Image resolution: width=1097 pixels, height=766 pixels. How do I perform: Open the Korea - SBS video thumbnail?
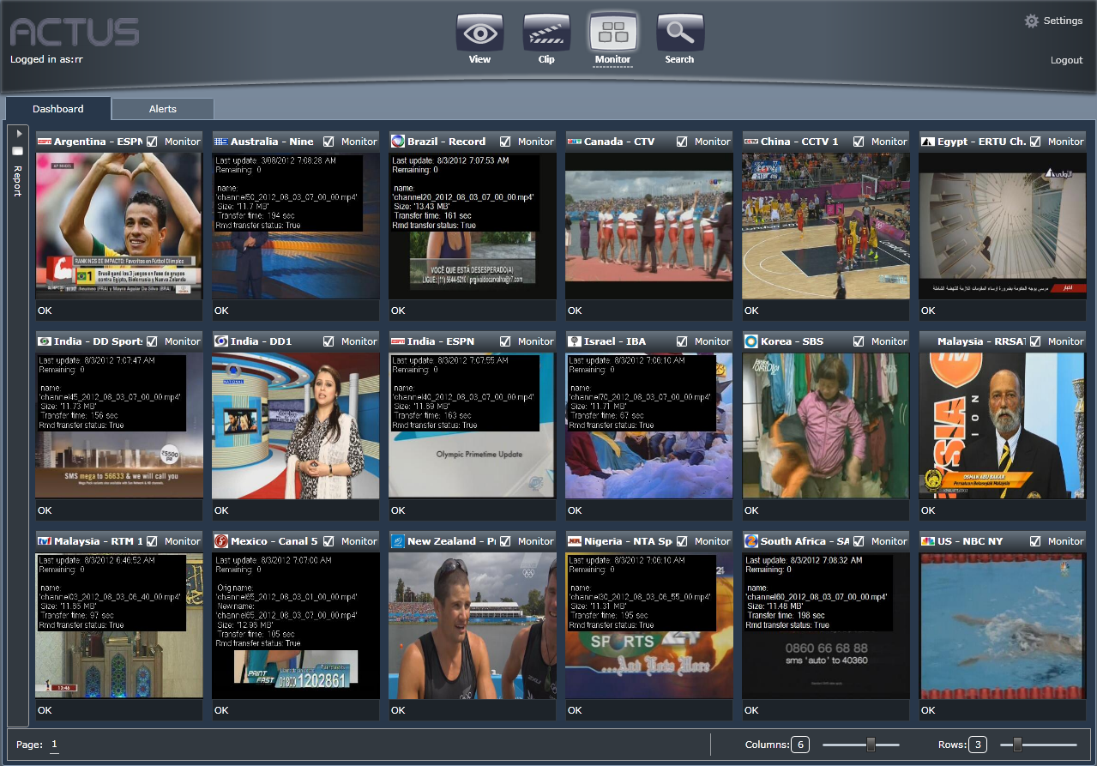pos(826,426)
